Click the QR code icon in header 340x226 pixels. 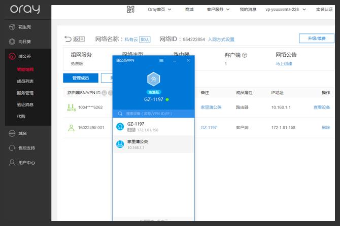(x=130, y=9)
